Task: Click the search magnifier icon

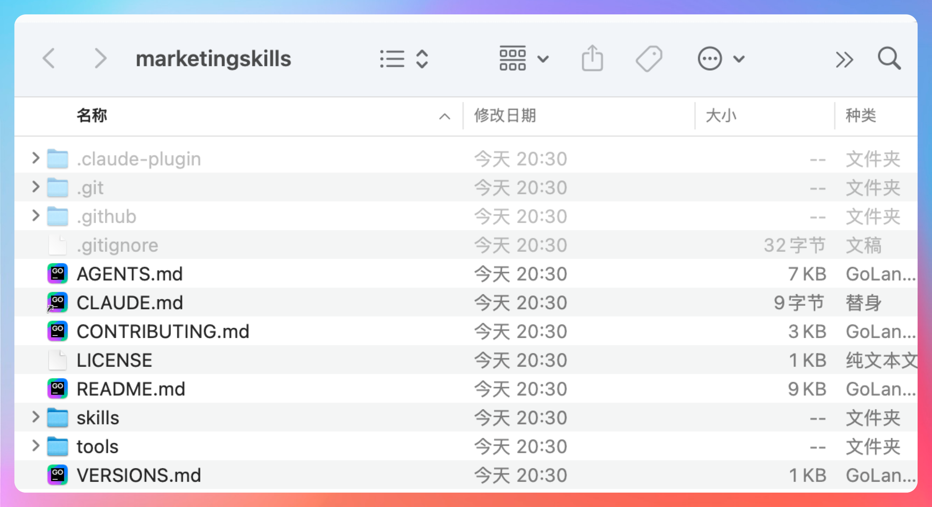Action: pos(889,59)
